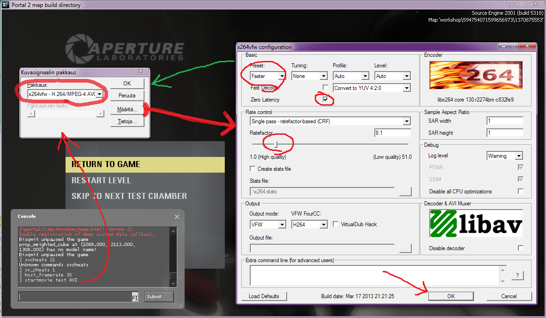Toggle the SSIM checkbox
The height and width of the screenshot is (318, 546).
(x=521, y=179)
